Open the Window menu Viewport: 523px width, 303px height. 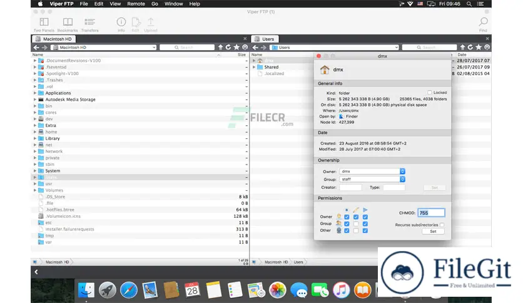point(173,4)
